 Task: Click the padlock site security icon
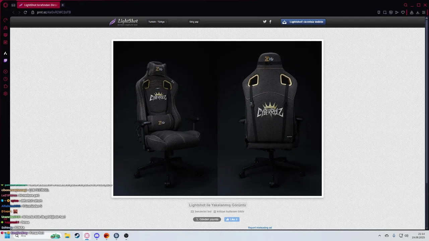pos(33,12)
